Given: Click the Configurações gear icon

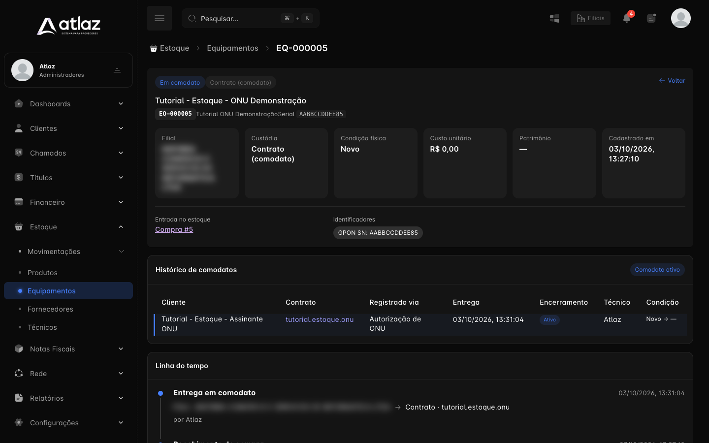Looking at the screenshot, I should coord(19,422).
